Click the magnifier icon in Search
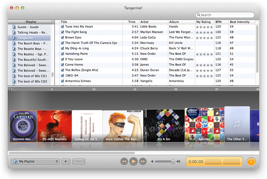The height and width of the screenshot is (179, 267). point(198,15)
